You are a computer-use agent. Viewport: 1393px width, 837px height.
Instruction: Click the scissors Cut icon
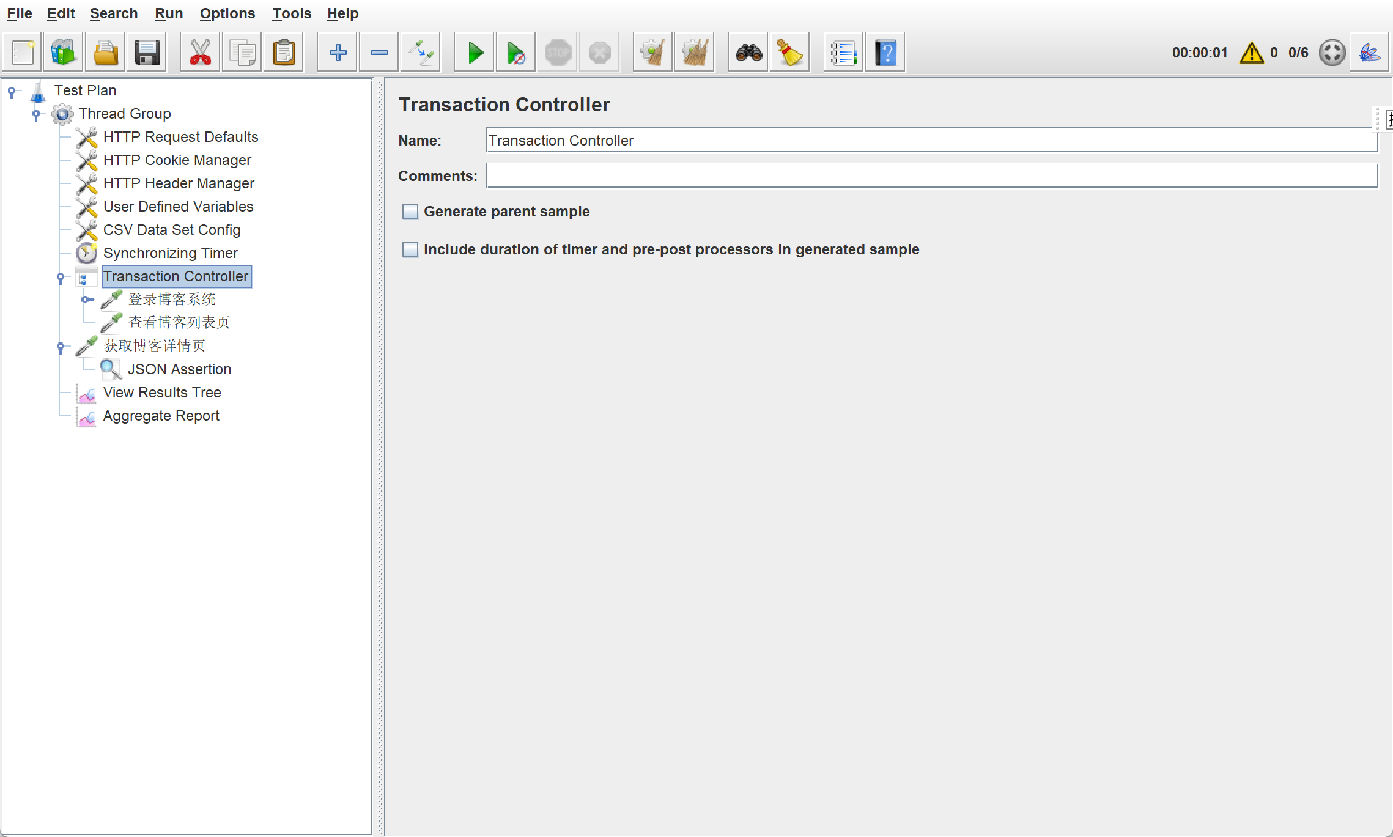click(x=201, y=53)
